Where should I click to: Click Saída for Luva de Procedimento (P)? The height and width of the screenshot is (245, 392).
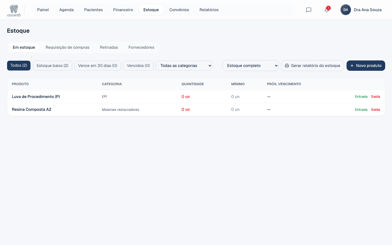click(376, 97)
